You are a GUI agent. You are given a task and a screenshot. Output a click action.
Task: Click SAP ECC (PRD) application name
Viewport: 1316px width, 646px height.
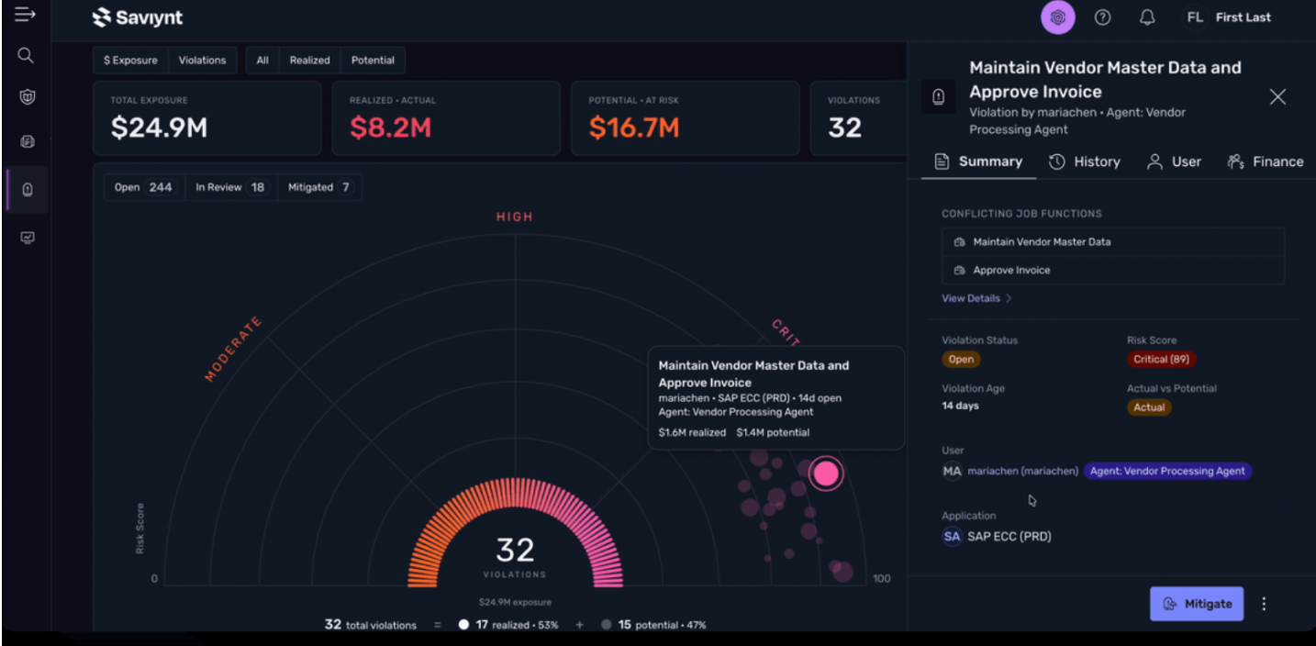pyautogui.click(x=1009, y=536)
